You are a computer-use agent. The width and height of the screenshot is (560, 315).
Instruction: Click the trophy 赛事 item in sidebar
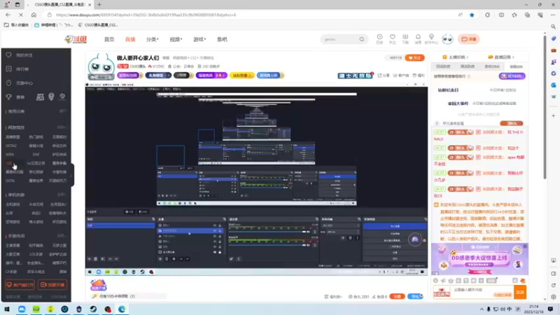[x=16, y=97]
